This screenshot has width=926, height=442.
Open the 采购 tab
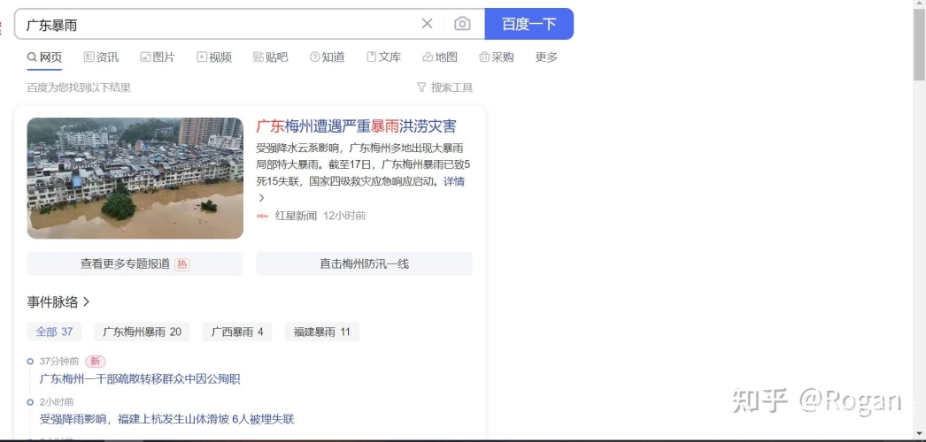(x=497, y=57)
